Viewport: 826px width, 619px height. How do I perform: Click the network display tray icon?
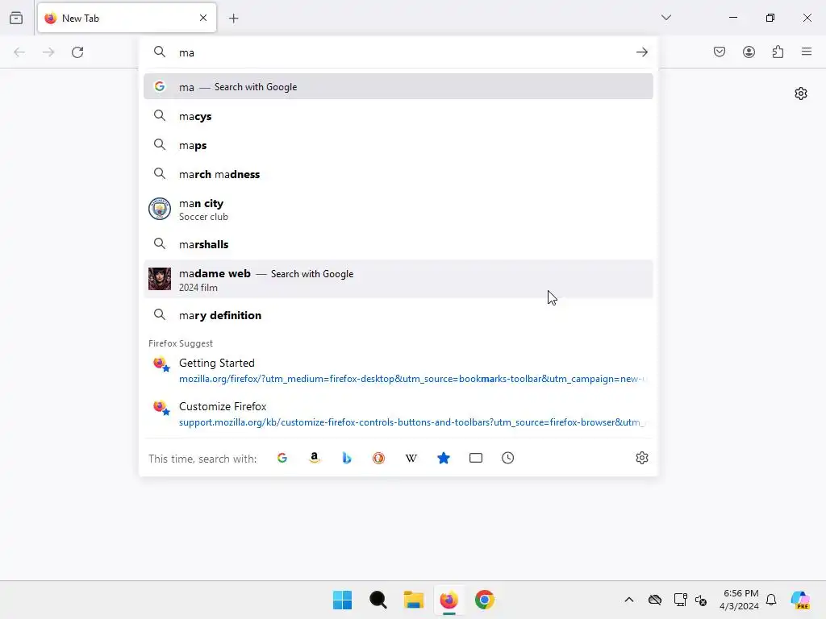click(680, 600)
